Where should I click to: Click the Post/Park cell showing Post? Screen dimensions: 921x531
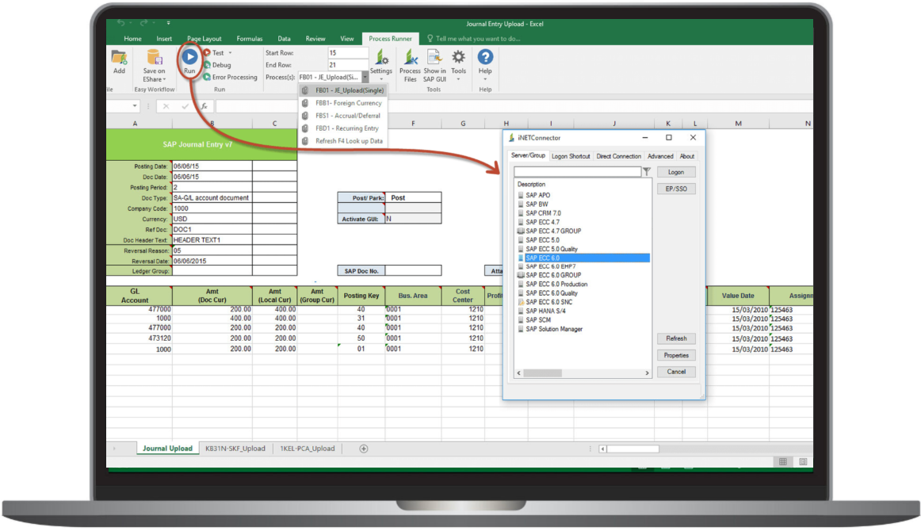414,198
